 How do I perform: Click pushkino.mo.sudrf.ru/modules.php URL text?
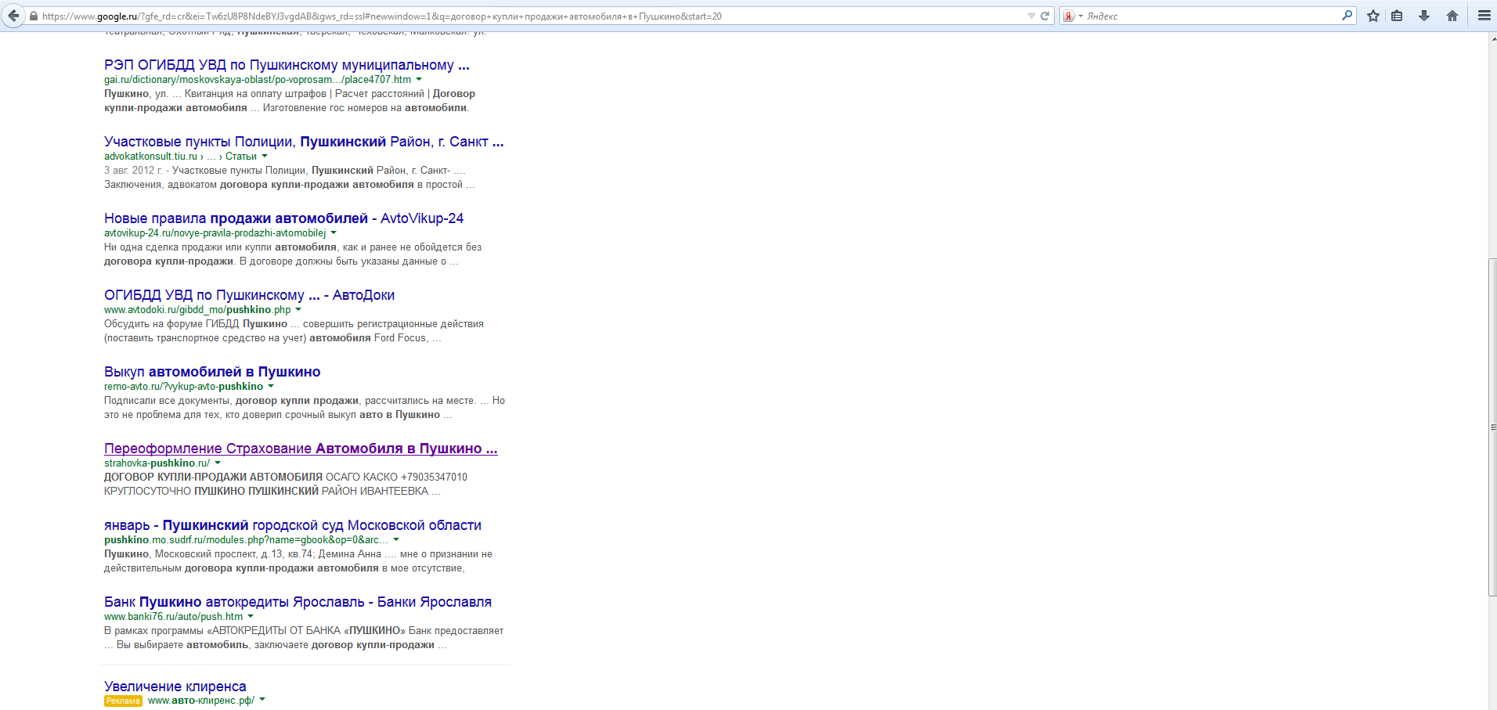click(x=247, y=540)
